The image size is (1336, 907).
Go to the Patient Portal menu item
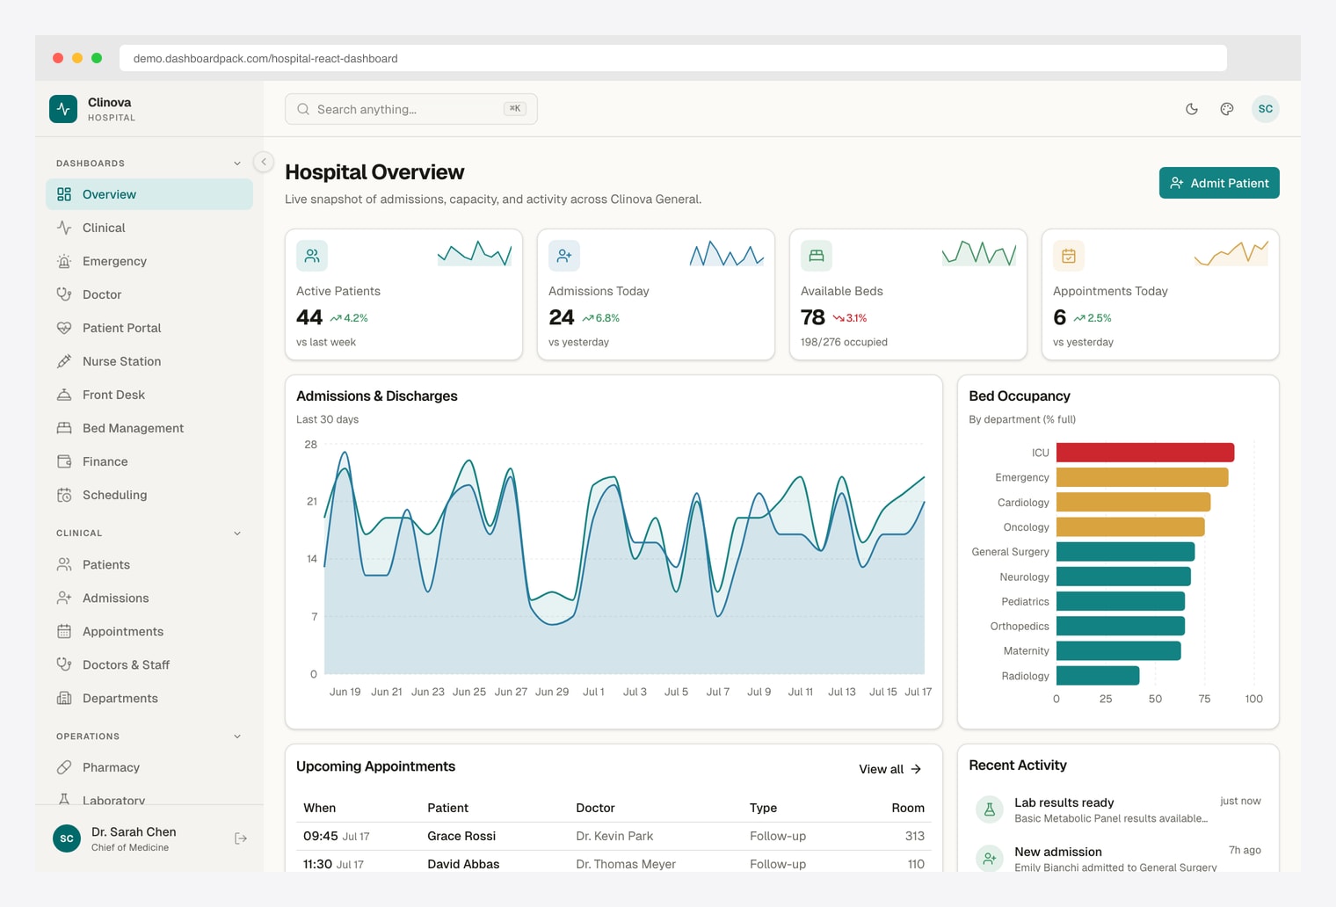pyautogui.click(x=149, y=328)
